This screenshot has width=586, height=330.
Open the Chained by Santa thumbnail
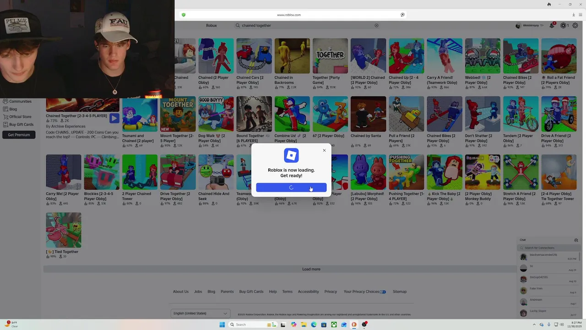369,114
